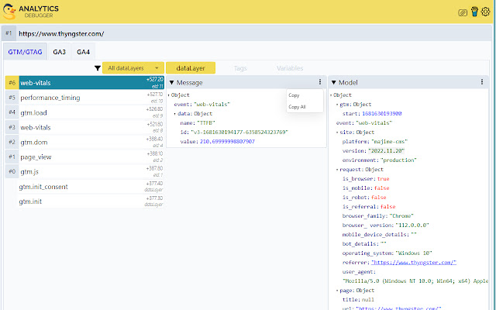Image resolution: width=496 pixels, height=310 pixels.
Task: Click the start value 1681630193900
Action: click(382, 114)
